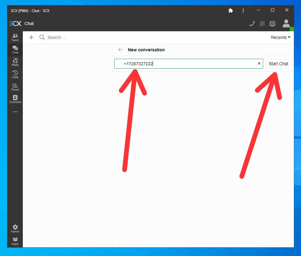Open the Meet sidebar section
This screenshot has height=256, width=301.
coord(15,62)
